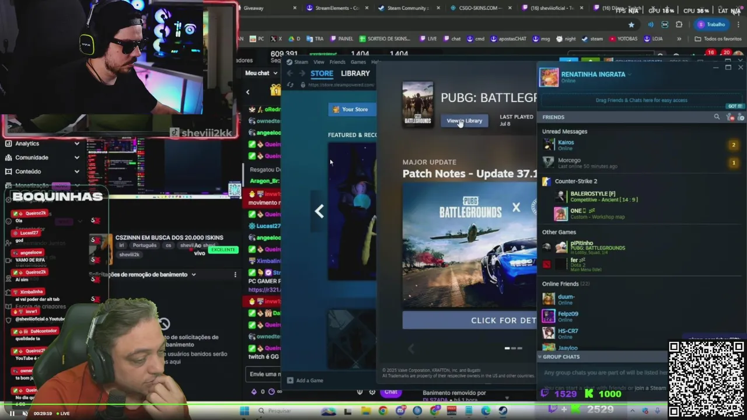The image size is (747, 420).
Task: Open Steam icon in Windows taskbar
Action: 502,411
